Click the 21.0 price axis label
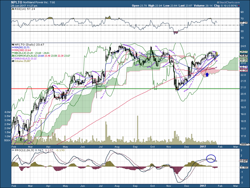Image resolution: width=250 pixels, height=188 pixels. pos(243,87)
